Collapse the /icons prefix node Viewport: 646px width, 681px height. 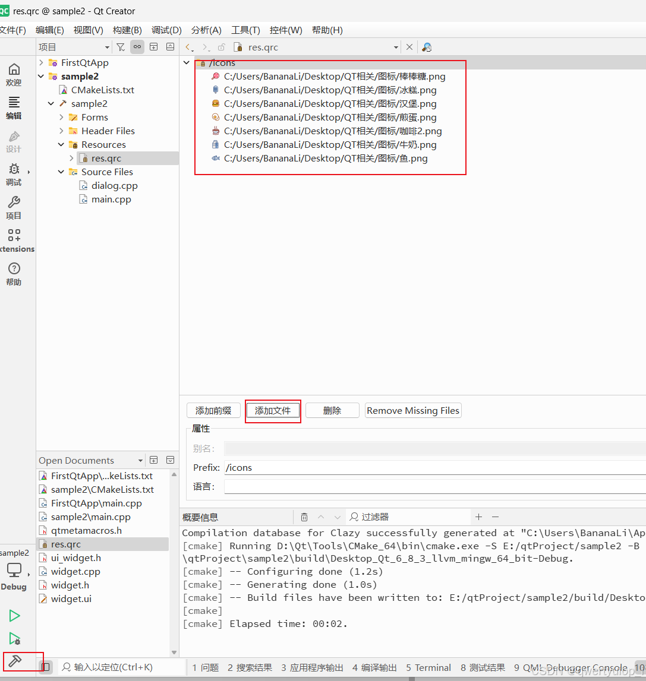click(x=187, y=62)
